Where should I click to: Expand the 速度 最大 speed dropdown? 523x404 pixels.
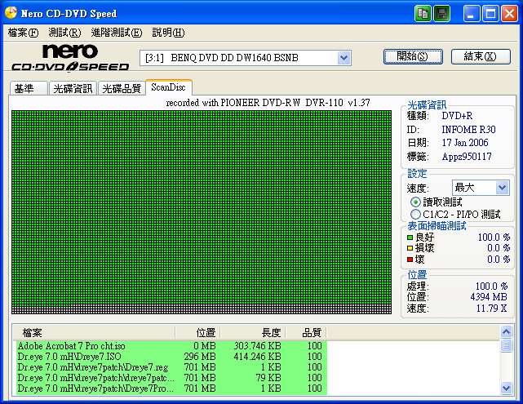coord(502,188)
